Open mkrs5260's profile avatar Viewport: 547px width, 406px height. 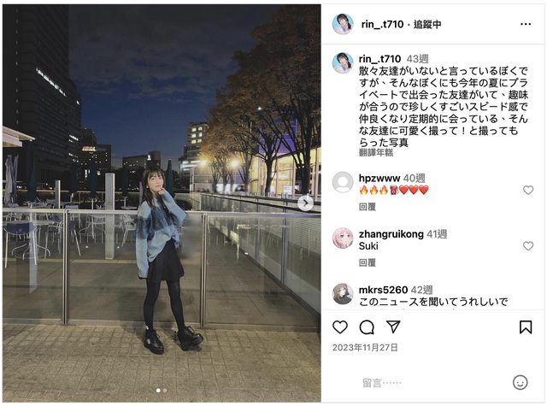coord(343,294)
